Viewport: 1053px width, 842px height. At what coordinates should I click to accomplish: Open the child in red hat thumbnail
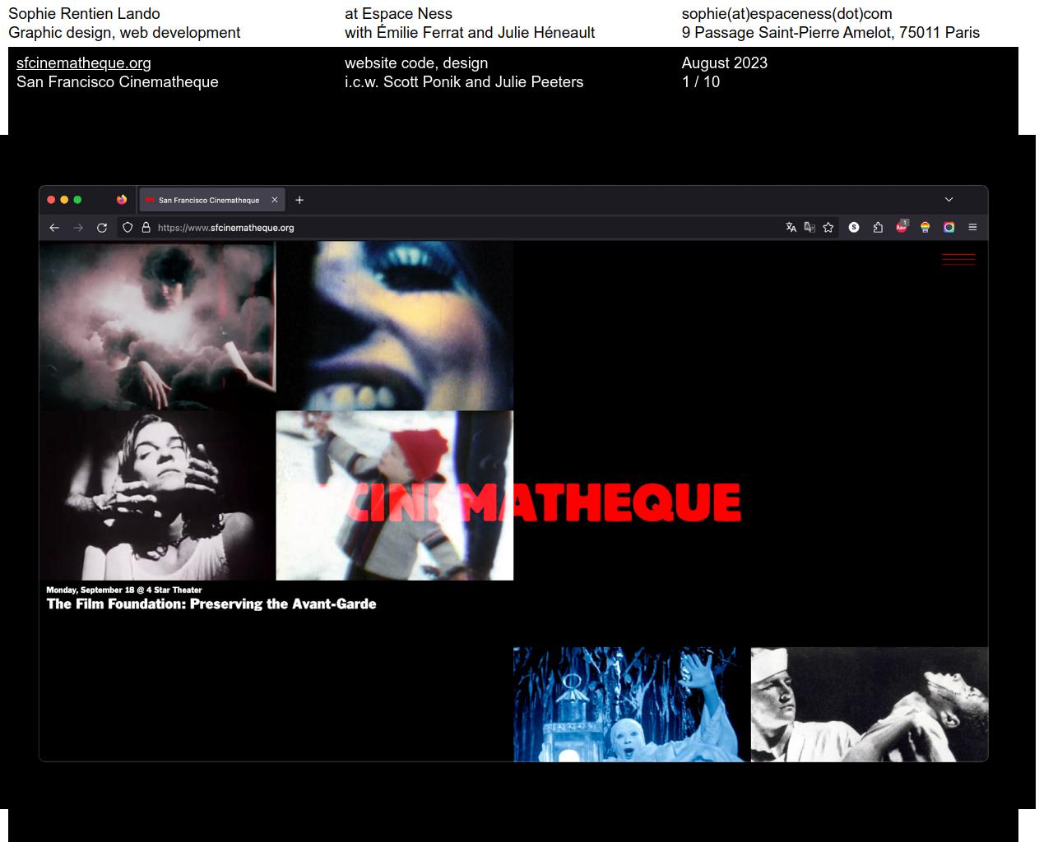(x=395, y=496)
